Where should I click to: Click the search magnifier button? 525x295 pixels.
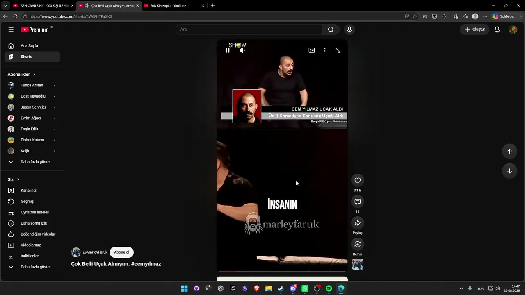point(331,29)
